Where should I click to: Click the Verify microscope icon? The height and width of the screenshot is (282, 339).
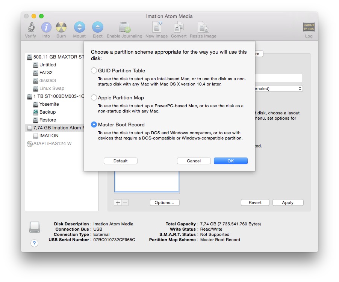click(30, 27)
